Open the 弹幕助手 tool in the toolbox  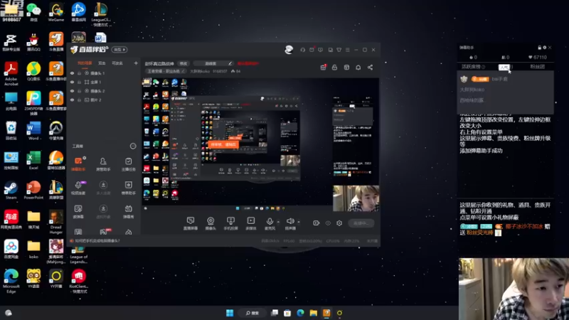tap(78, 164)
